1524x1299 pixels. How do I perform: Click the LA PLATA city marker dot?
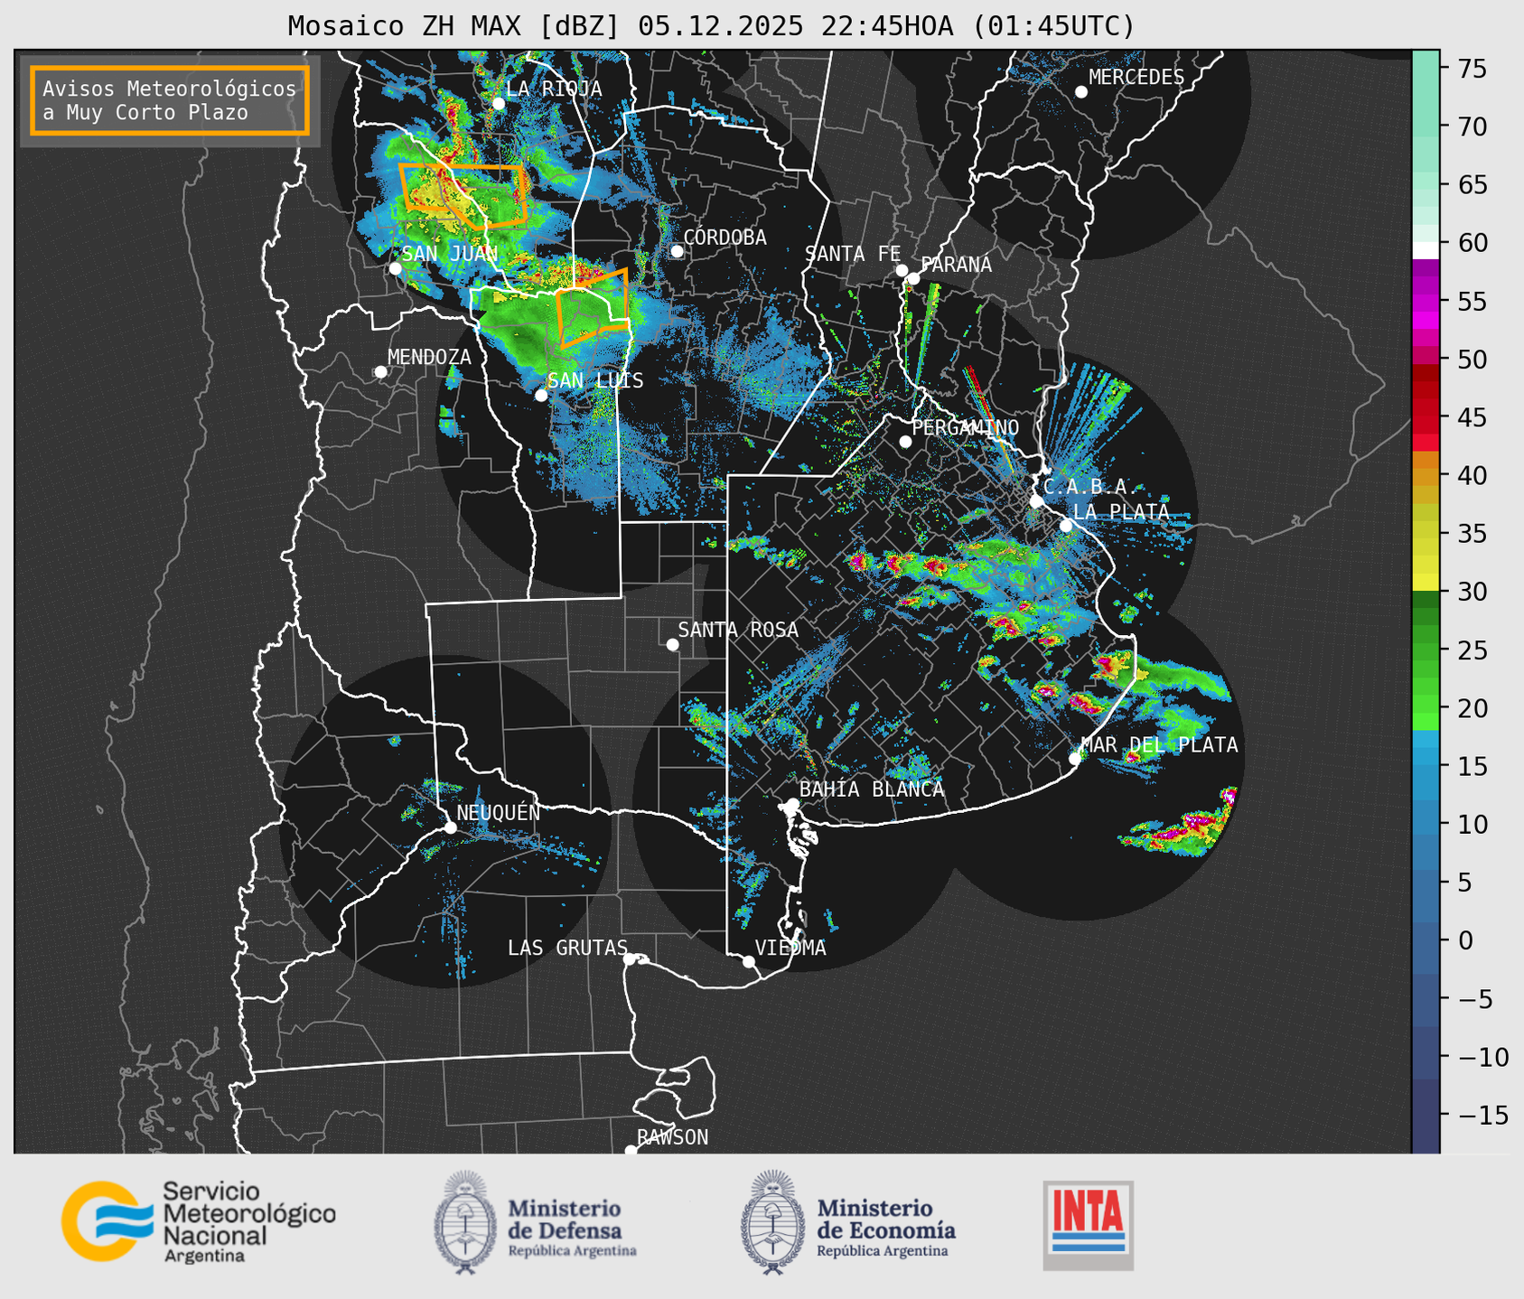pyautogui.click(x=1066, y=526)
